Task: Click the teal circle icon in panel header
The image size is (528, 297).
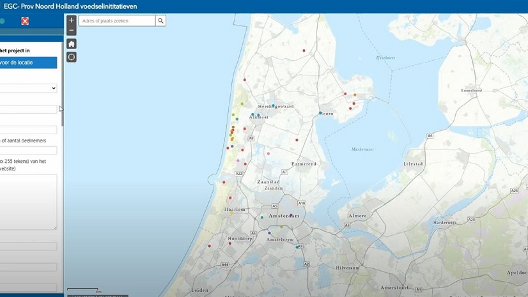Action: click(3, 21)
